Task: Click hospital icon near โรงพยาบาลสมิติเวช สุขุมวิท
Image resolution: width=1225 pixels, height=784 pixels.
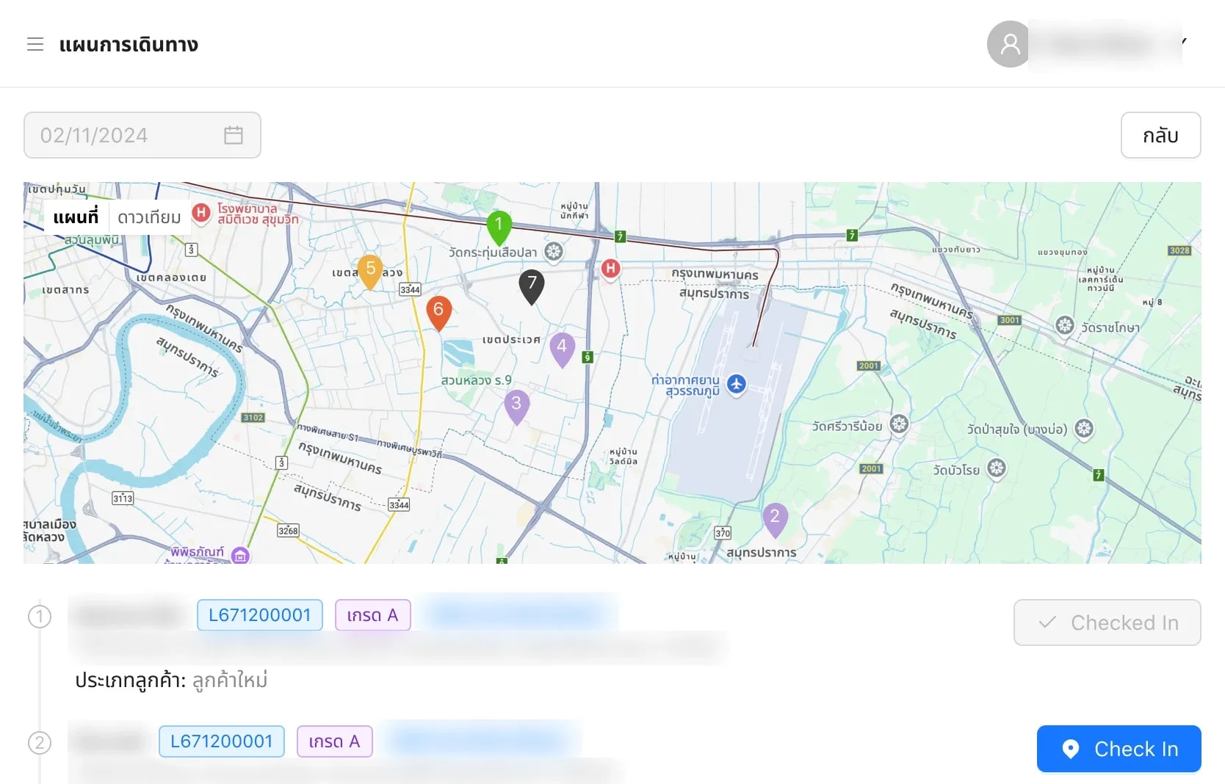Action: [x=200, y=212]
